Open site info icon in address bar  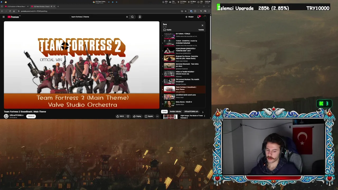click(18, 11)
